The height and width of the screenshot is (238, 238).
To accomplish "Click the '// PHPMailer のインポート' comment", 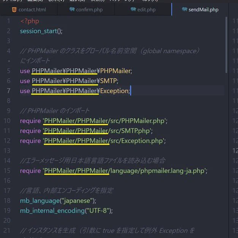I will click(55, 111).
